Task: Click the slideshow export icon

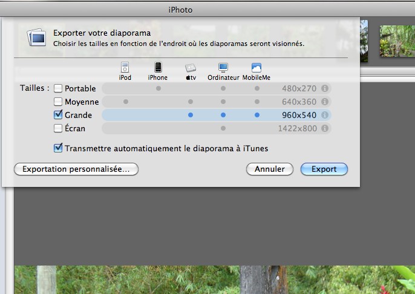Action: (x=37, y=38)
